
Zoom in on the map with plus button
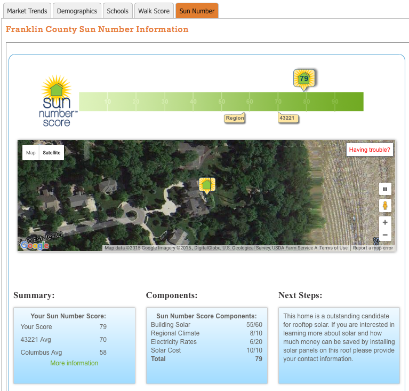385,222
